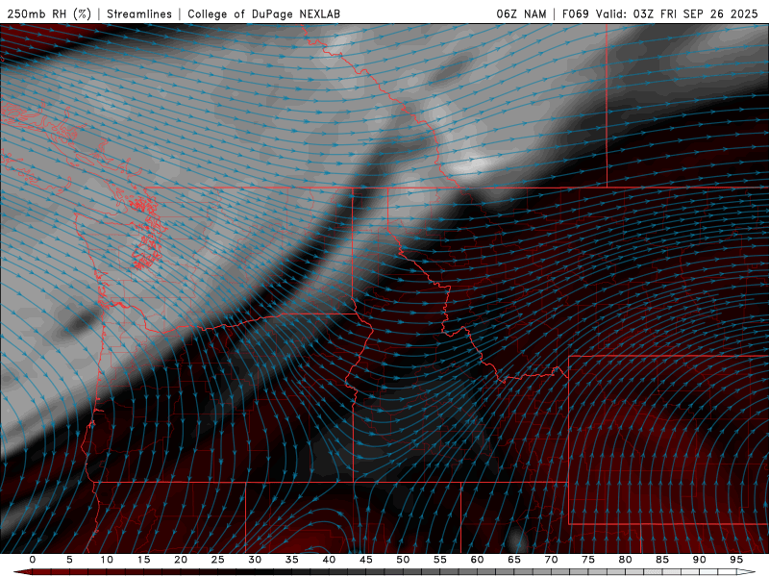This screenshot has height=577, width=769.
Task: Click the 50 value on the color scale
Action: pos(403,560)
